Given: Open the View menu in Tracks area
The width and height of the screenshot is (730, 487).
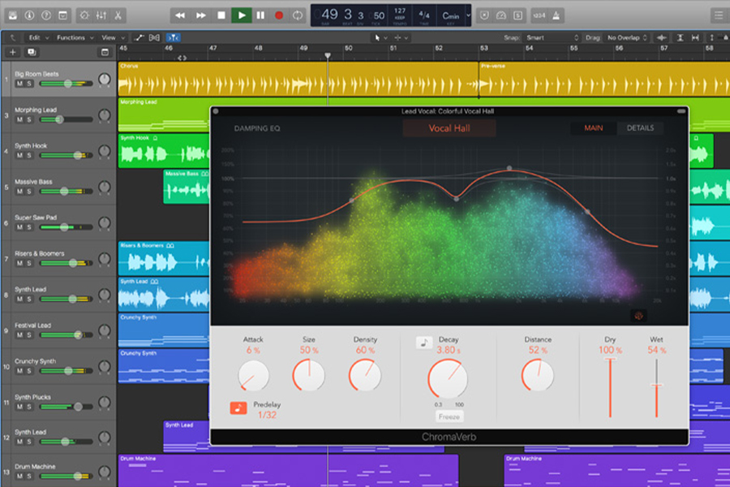Looking at the screenshot, I should [113, 38].
